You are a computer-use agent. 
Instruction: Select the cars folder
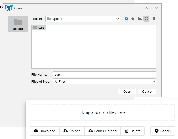click(39, 27)
